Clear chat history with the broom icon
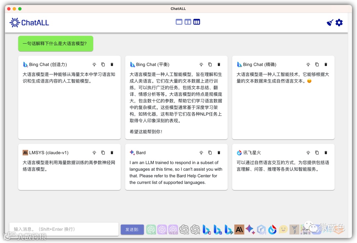357x243 pixels. coord(330,22)
